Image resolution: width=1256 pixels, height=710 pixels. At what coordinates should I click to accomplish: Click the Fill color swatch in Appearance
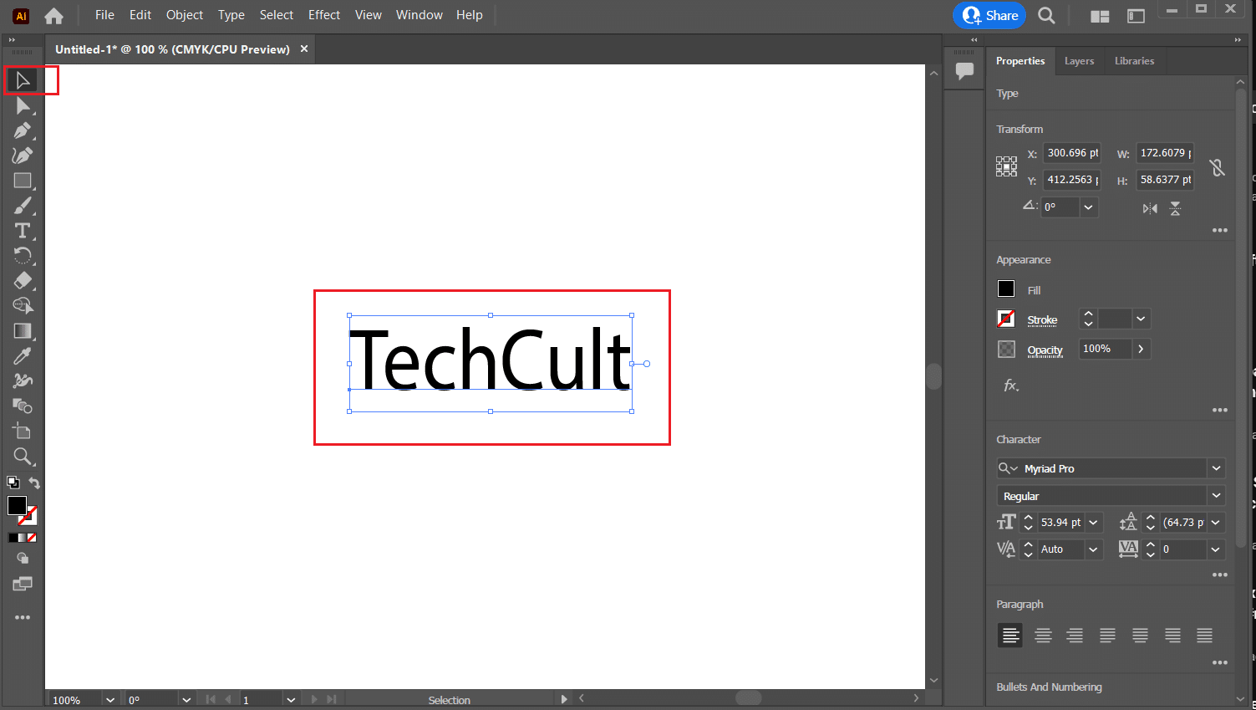[x=1006, y=289]
